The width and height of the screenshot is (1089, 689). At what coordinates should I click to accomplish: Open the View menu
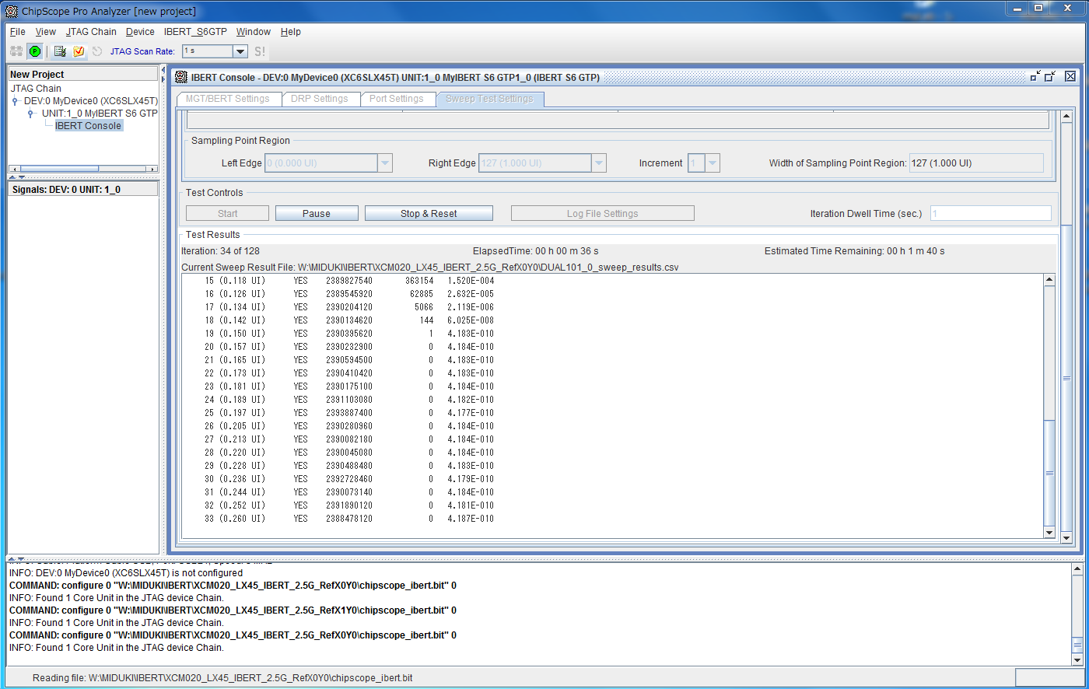click(x=46, y=32)
